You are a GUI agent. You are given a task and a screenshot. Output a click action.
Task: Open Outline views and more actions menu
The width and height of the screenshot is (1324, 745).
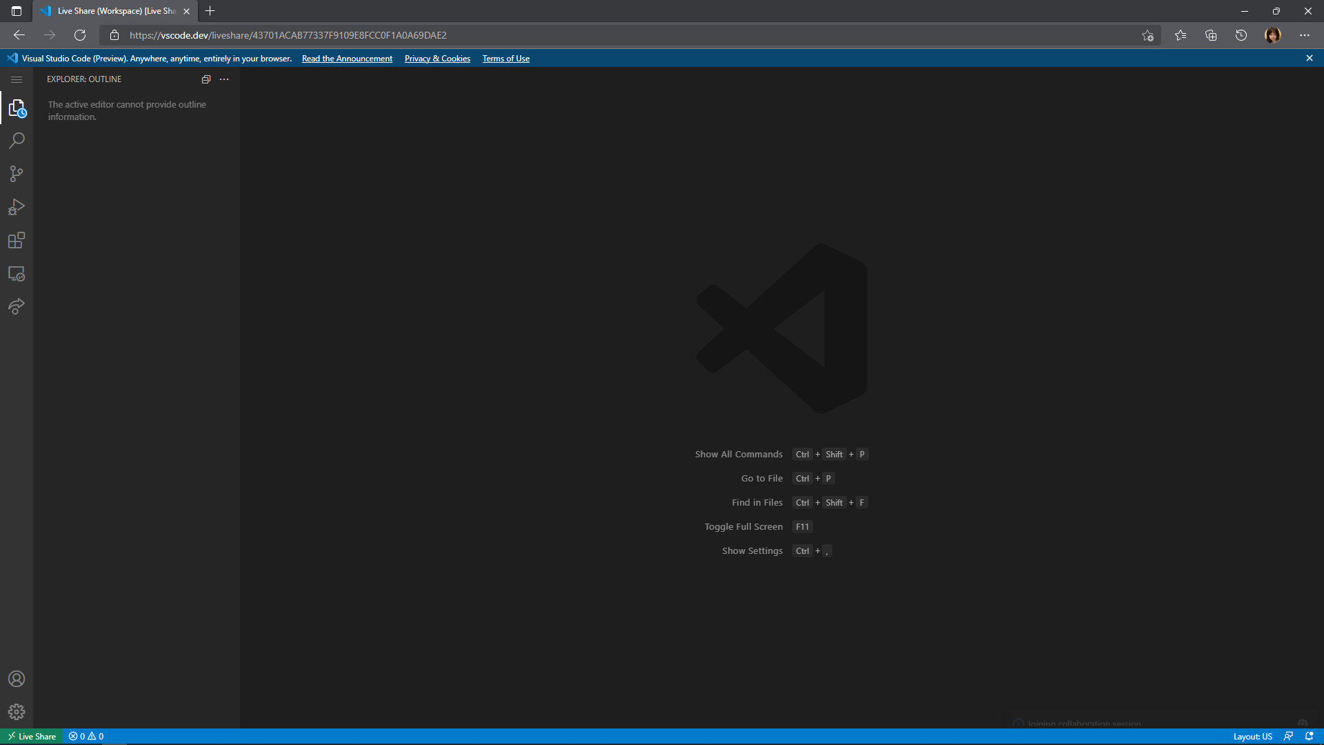[x=224, y=79]
